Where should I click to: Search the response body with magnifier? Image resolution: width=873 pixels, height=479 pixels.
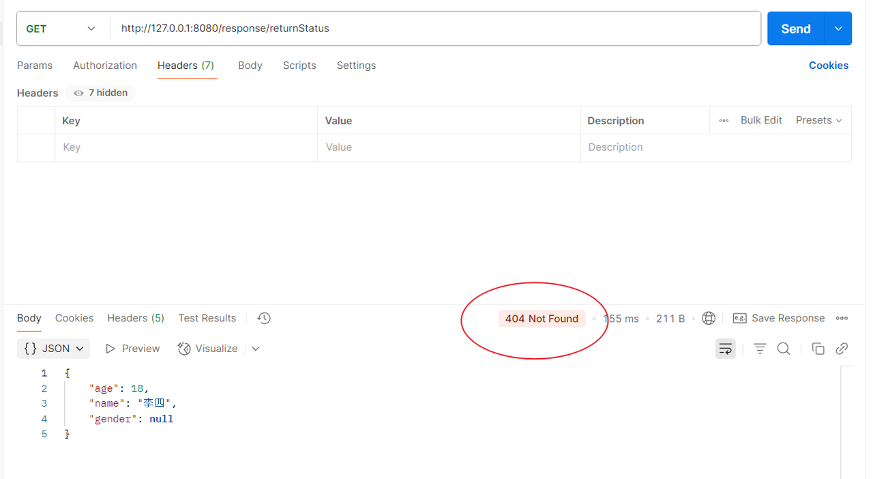click(784, 349)
